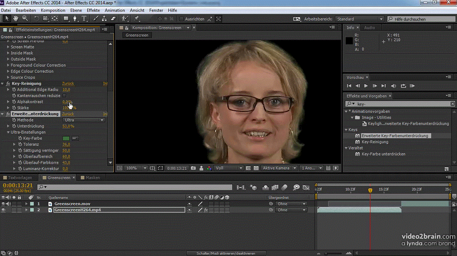Play preview in Vorschau panel

click(366, 86)
